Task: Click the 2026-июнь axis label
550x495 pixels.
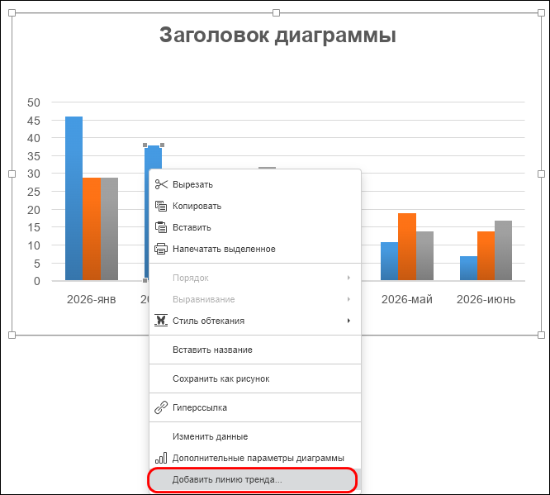Action: 486,299
